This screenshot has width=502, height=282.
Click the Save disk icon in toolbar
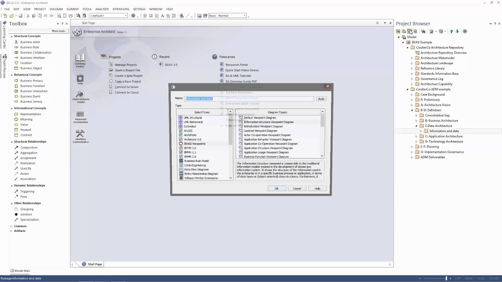20,16
